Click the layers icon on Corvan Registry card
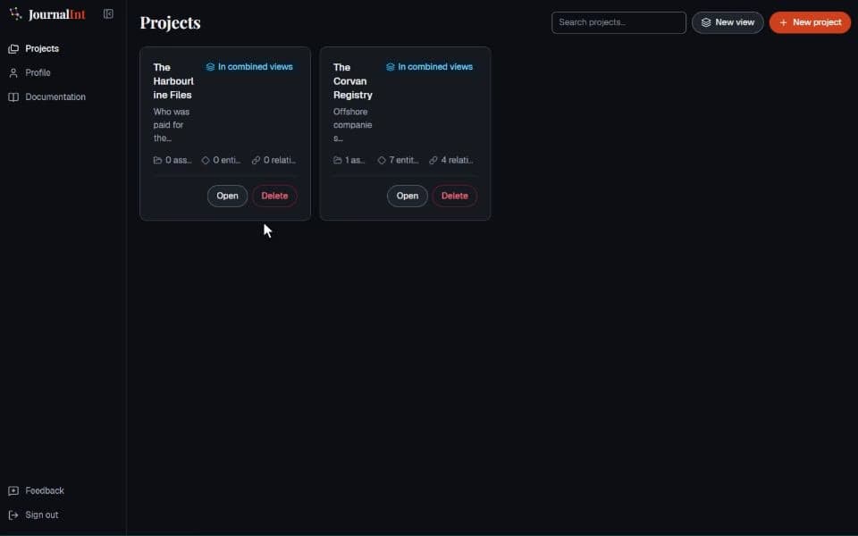858x536 pixels. 391,67
